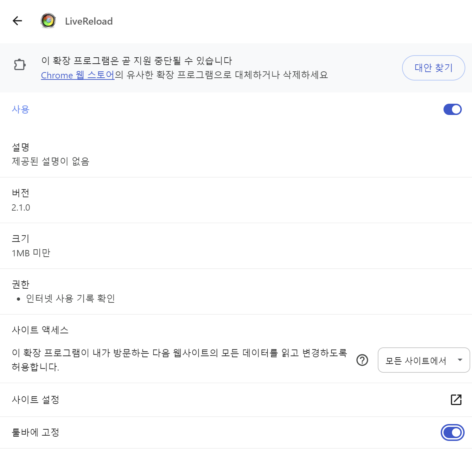Open the Chrome 웹 스토어 link

(78, 75)
